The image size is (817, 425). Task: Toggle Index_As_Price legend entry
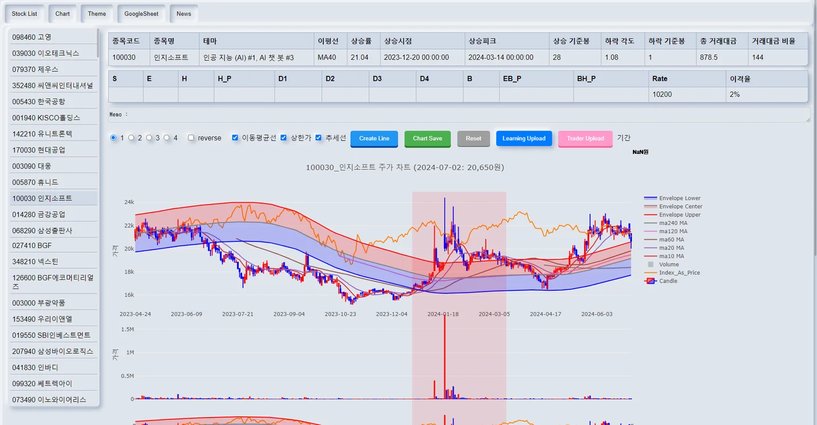click(x=672, y=273)
